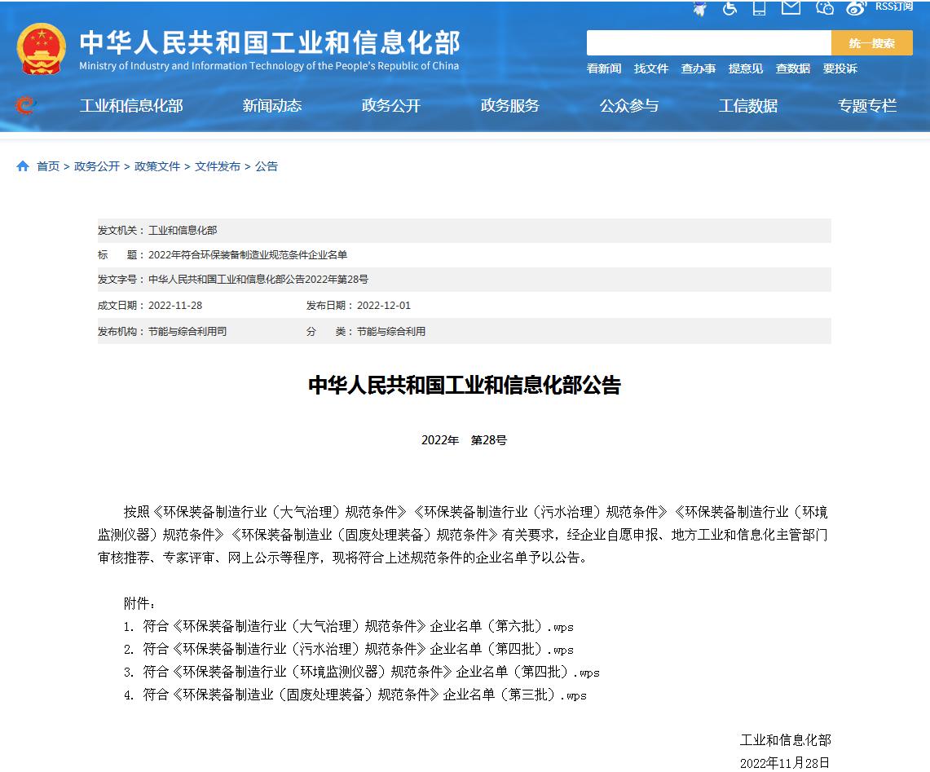930x772 pixels.
Task: Click the signature date 2022年11月28日
Action: tap(785, 762)
